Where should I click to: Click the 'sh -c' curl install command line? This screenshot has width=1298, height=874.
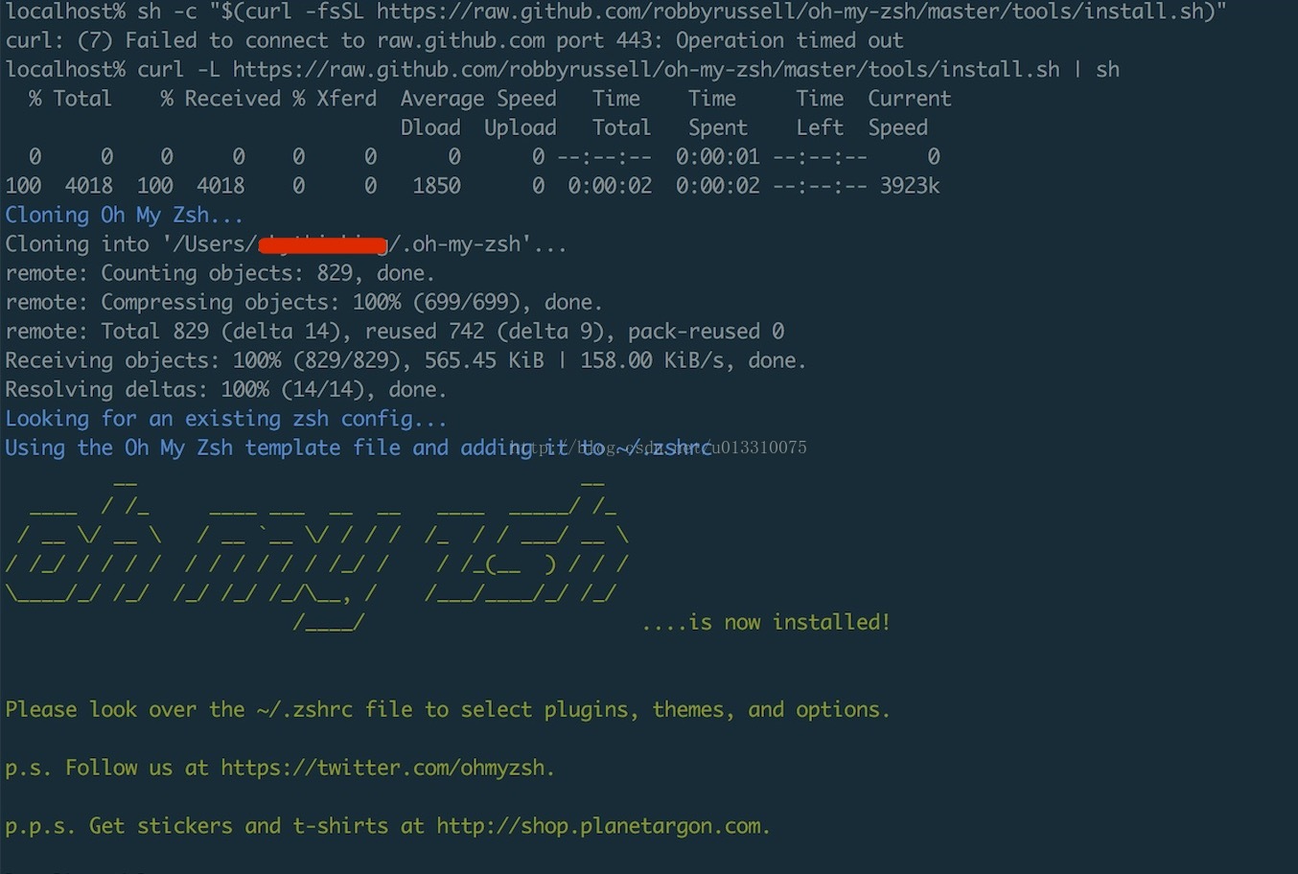coord(615,12)
